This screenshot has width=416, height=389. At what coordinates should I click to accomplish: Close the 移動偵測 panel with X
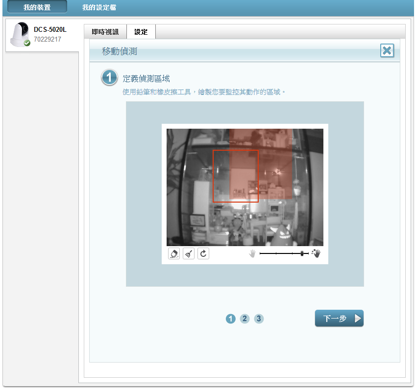387,50
